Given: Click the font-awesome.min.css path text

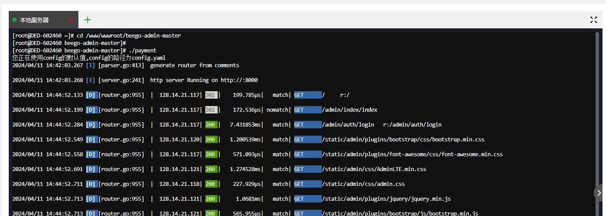Looking at the screenshot, I should 412,154.
